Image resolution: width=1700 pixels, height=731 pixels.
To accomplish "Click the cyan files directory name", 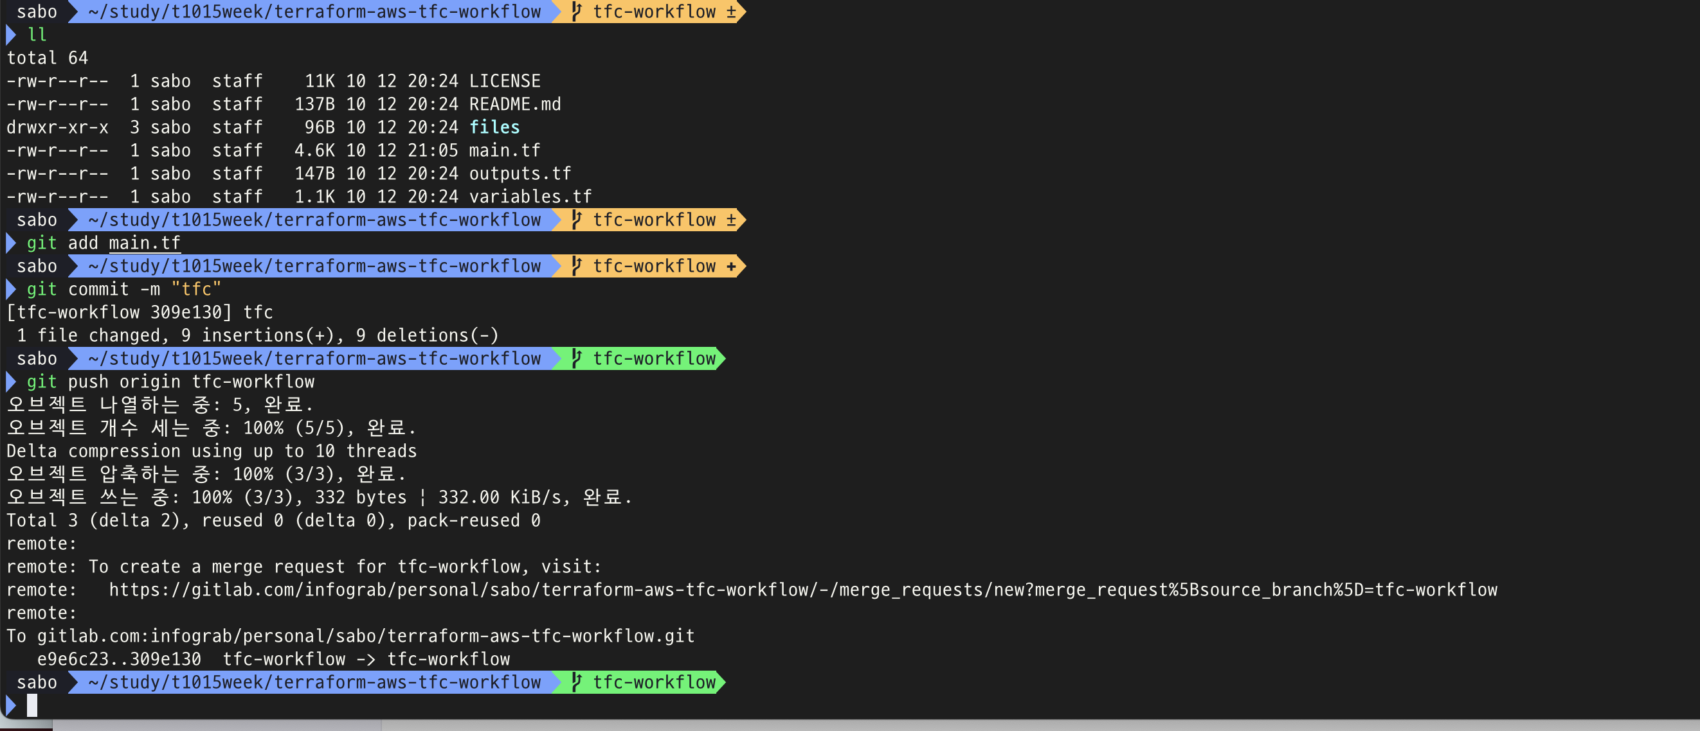I will 494,127.
